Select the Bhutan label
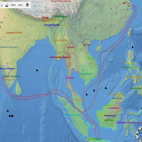Screen dimensions: 142x142 click(x=45, y=18)
